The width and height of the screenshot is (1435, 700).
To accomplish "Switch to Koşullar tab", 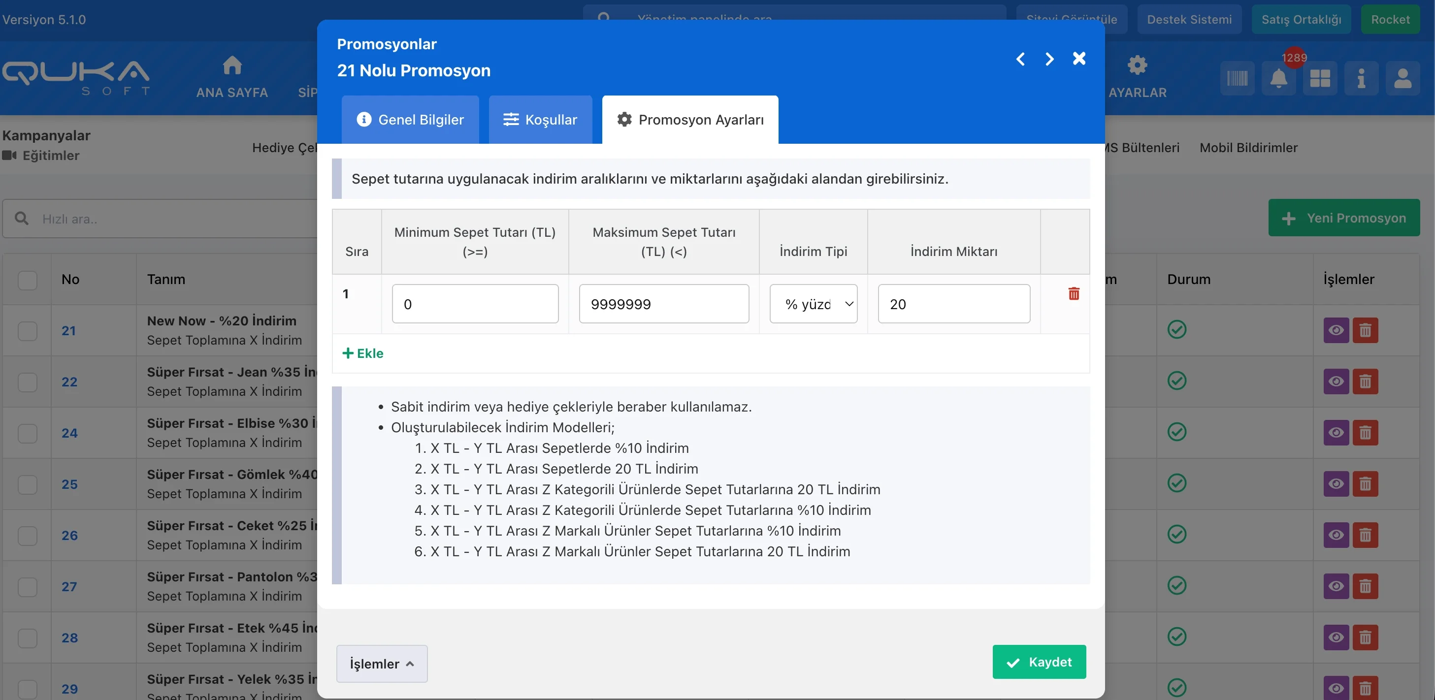I will pos(540,120).
